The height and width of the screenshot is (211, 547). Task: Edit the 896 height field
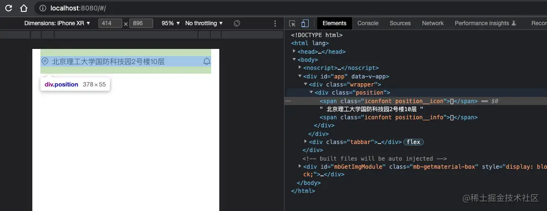tap(141, 23)
